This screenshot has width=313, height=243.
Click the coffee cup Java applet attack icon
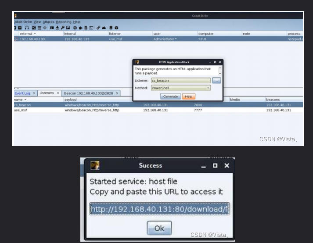[80, 28]
